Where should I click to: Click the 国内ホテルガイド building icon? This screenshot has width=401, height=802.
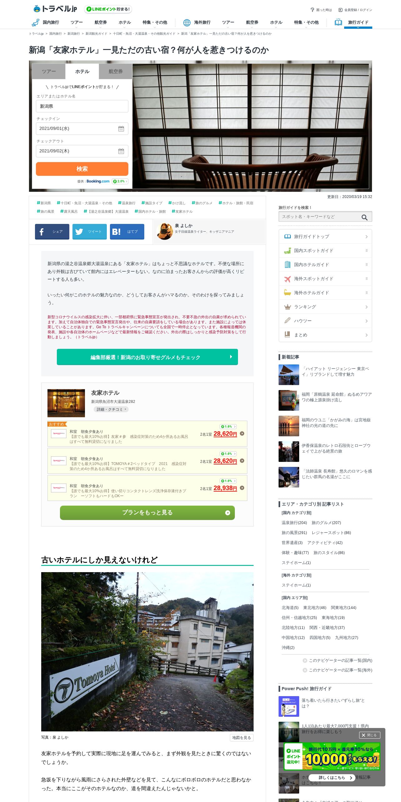click(287, 265)
